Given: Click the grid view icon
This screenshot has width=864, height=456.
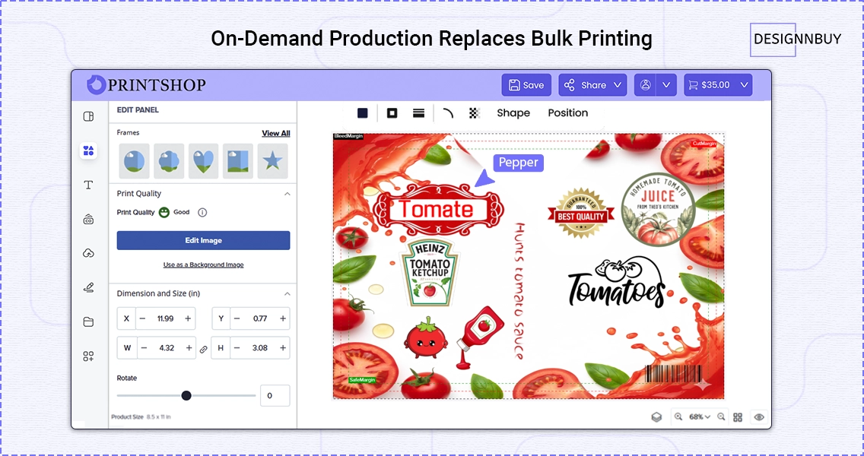Looking at the screenshot, I should tap(738, 417).
